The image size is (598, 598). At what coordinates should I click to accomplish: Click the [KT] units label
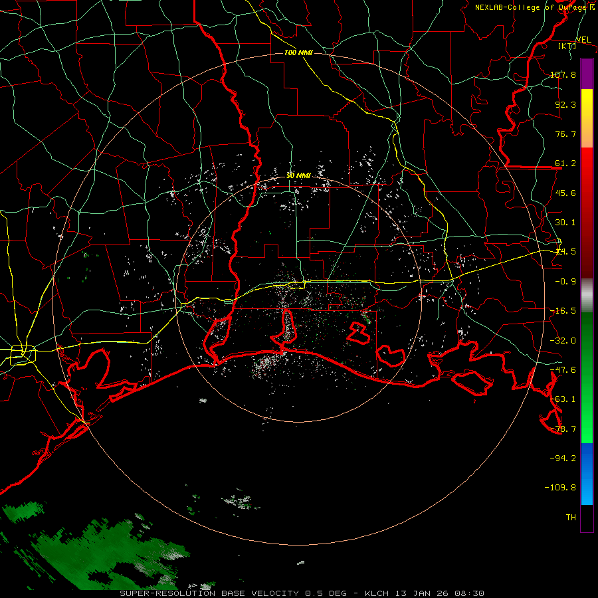(567, 46)
